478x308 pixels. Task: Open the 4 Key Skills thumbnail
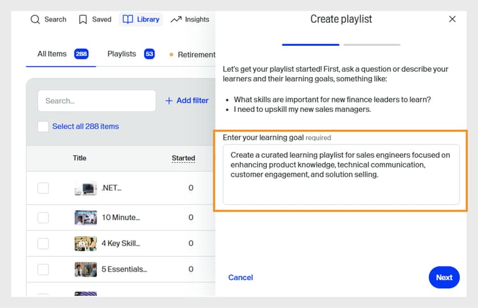click(85, 244)
